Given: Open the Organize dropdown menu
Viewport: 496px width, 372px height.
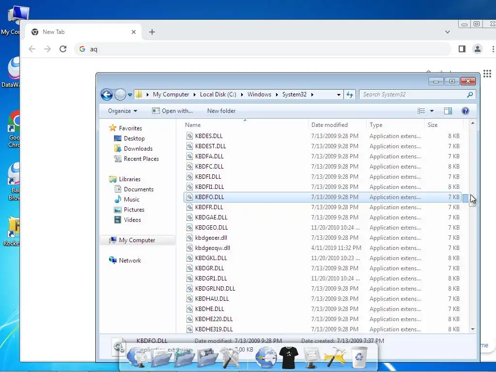Looking at the screenshot, I should pos(123,111).
